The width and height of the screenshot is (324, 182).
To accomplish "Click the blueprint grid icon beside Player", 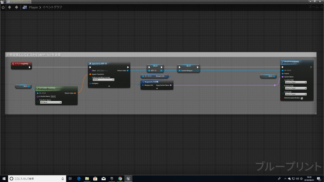I will click(25, 7).
